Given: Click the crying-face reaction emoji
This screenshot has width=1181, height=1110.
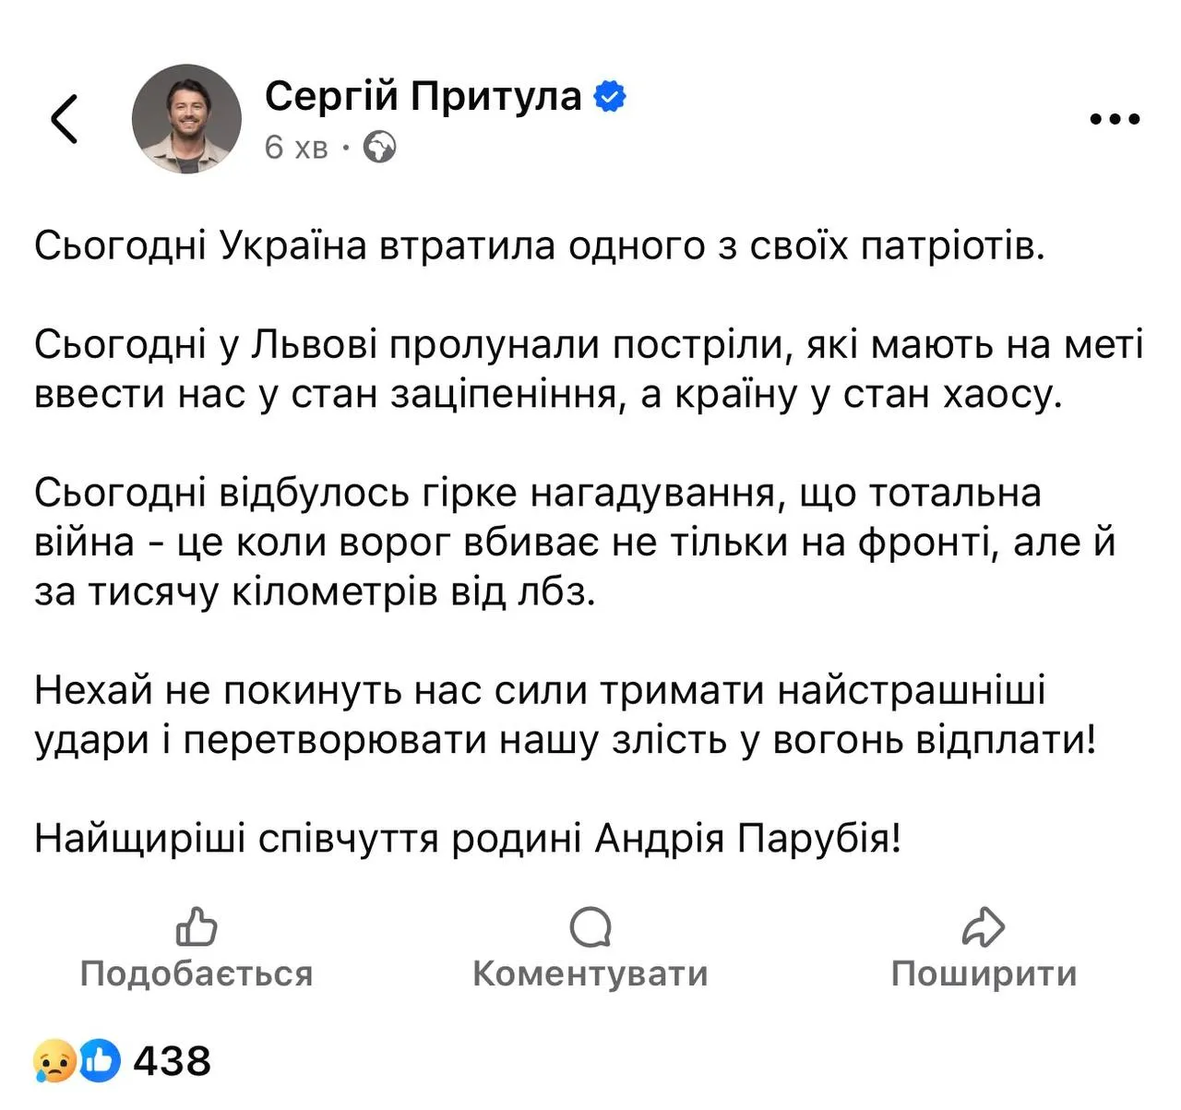Looking at the screenshot, I should (52, 1061).
